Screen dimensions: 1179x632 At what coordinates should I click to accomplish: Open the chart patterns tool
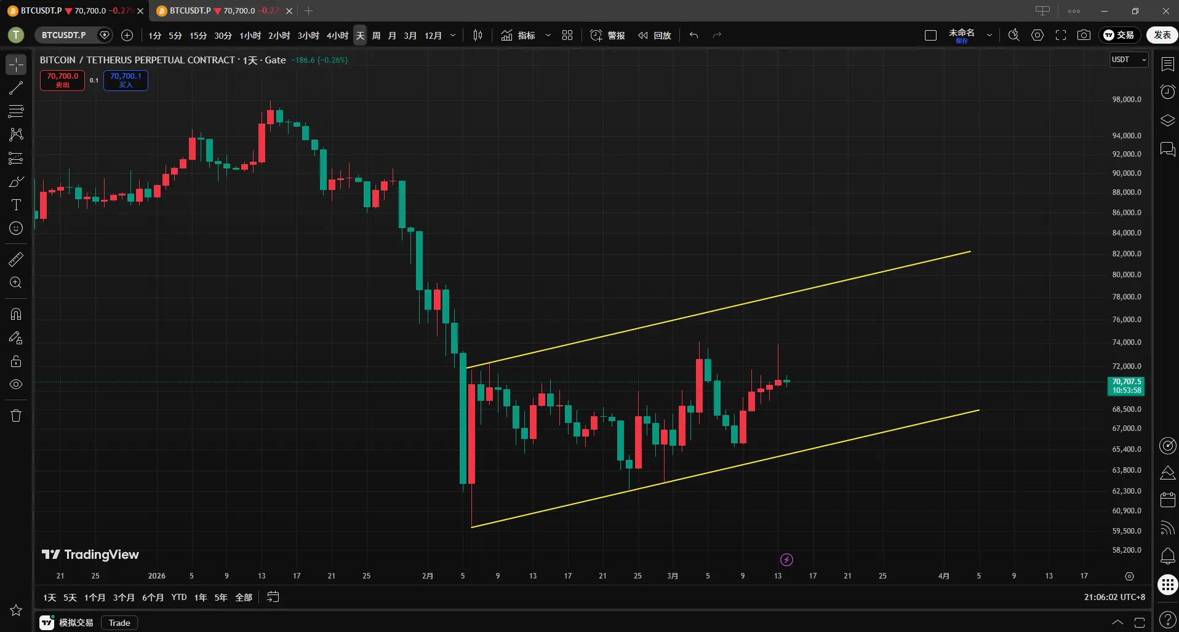click(x=16, y=135)
